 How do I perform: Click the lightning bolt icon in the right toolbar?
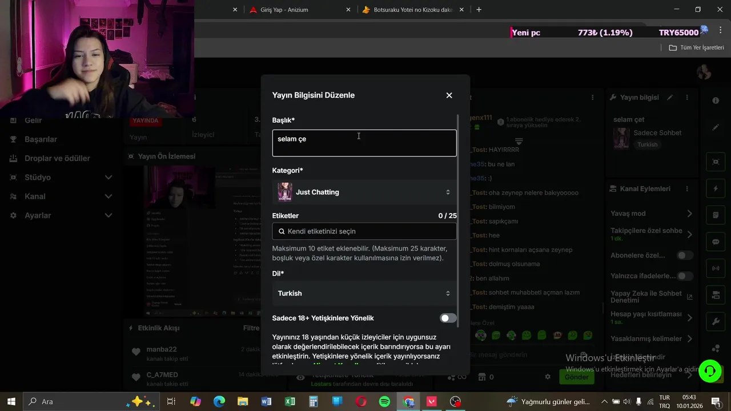point(716,188)
